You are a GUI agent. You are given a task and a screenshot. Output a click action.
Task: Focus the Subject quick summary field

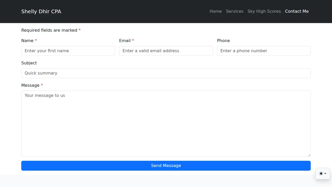166,73
